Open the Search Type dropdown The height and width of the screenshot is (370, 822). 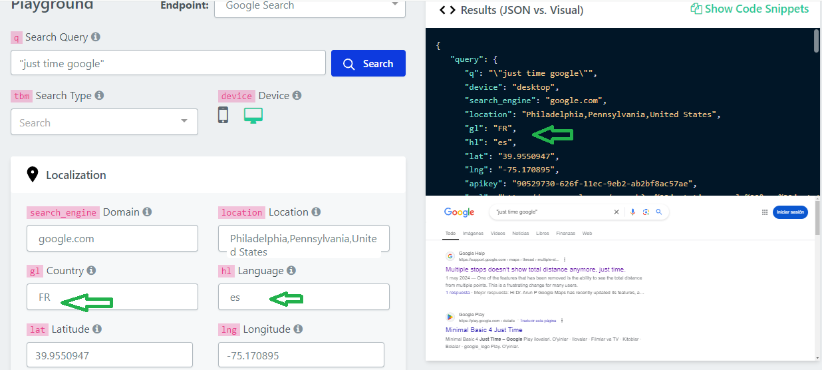[x=104, y=122]
